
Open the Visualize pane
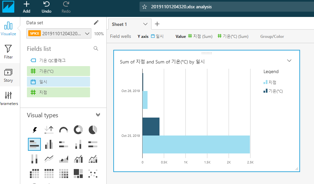click(x=8, y=29)
